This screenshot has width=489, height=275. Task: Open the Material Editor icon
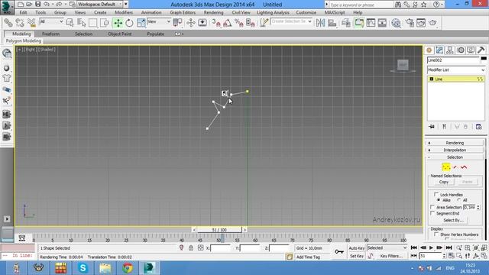pyautogui.click(x=396, y=23)
